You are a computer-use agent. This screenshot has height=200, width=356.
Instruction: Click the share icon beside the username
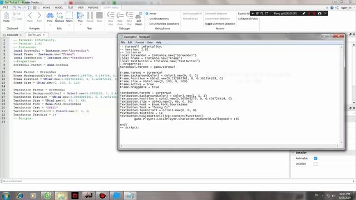pyautogui.click(x=337, y=8)
